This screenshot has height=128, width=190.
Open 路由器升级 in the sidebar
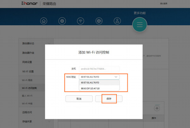point(28,53)
